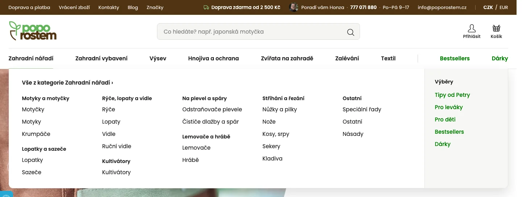Select Kosy, srpy subcategory
The width and height of the screenshot is (522, 197).
(x=276, y=134)
